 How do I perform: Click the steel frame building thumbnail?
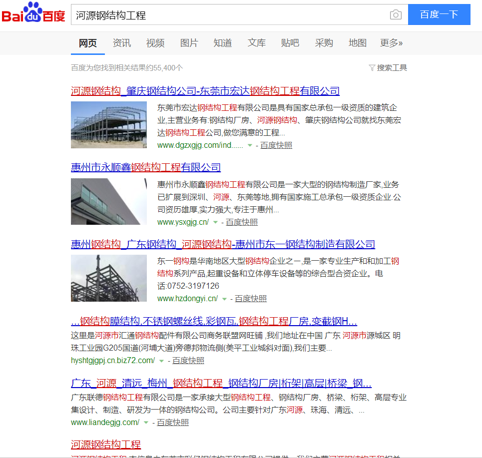coord(109,125)
